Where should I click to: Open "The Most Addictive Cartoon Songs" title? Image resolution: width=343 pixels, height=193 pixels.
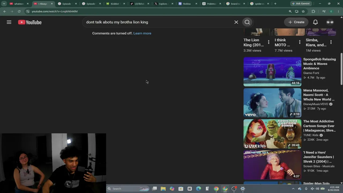pyautogui.click(x=319, y=126)
